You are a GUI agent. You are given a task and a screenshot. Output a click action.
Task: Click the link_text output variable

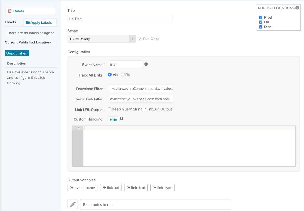click(136, 188)
